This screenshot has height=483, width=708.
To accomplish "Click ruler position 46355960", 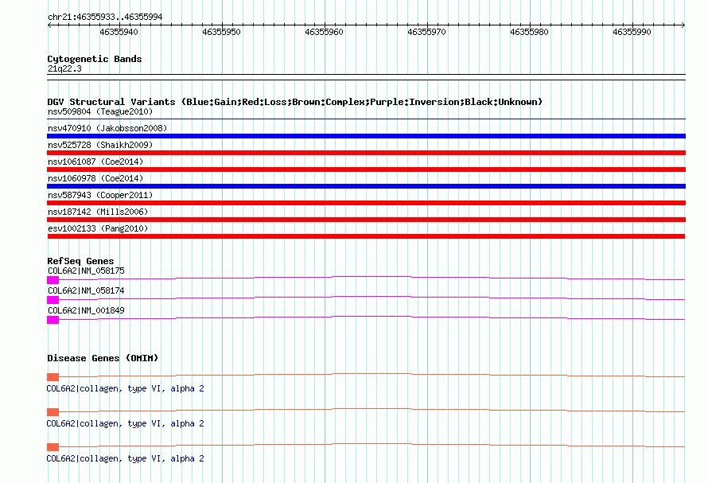I will coord(324,32).
